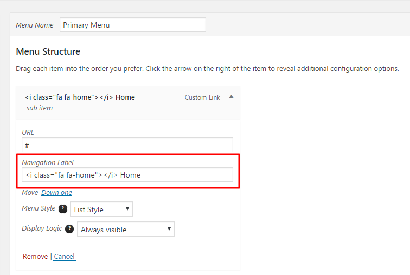Remove this menu item via the Remove link
The height and width of the screenshot is (275, 410).
(35, 256)
